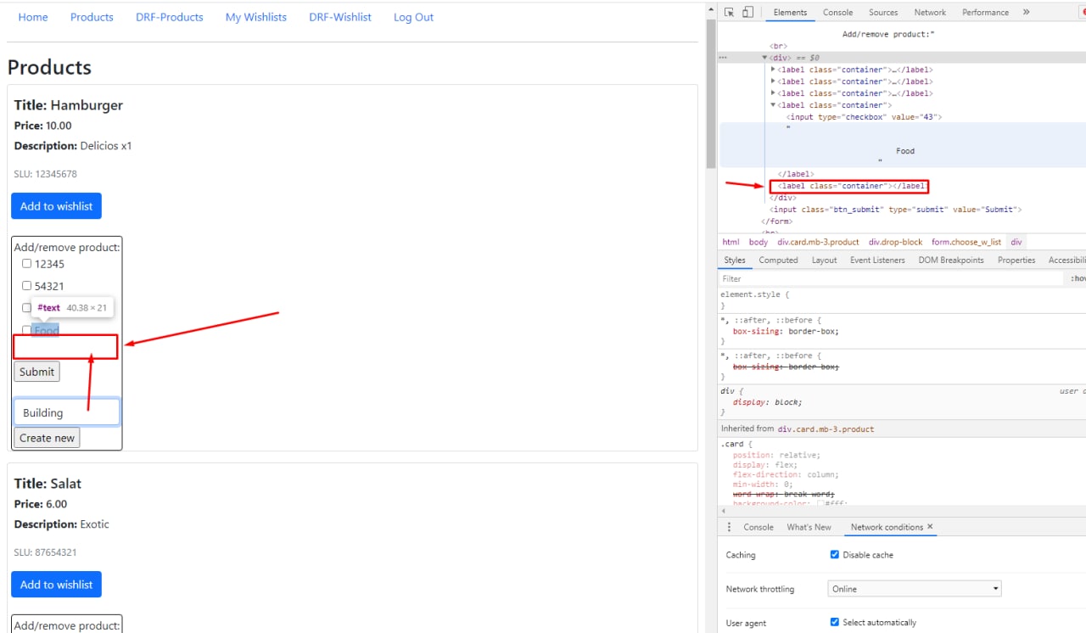
Task: Open the DRF-Products nav link
Action: [x=170, y=17]
